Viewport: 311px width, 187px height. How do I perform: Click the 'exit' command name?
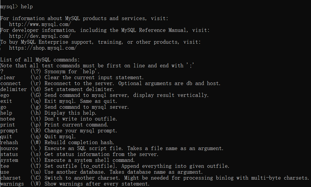coord(6,101)
